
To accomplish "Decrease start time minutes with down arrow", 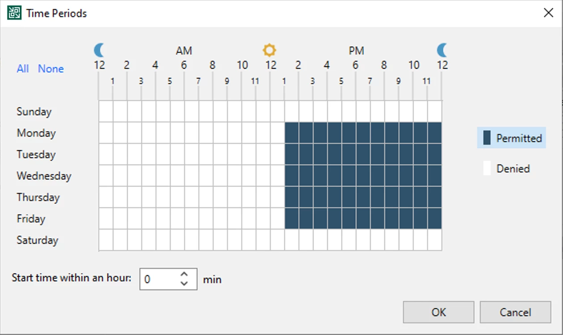I will [x=184, y=283].
